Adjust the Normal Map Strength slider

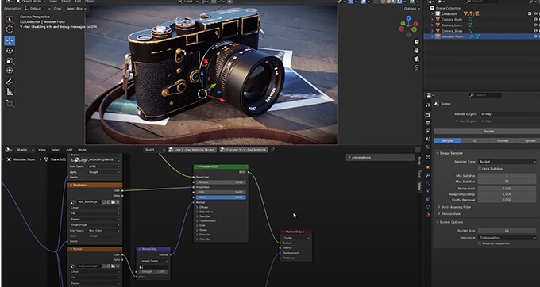[x=153, y=271]
